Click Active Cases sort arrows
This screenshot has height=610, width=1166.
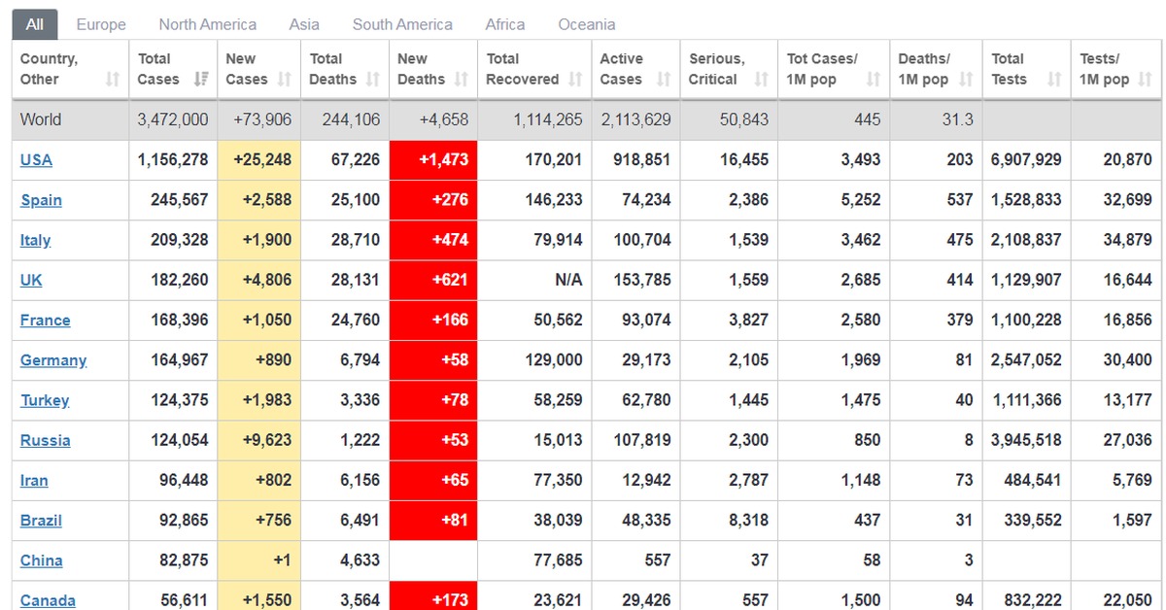pyautogui.click(x=664, y=80)
